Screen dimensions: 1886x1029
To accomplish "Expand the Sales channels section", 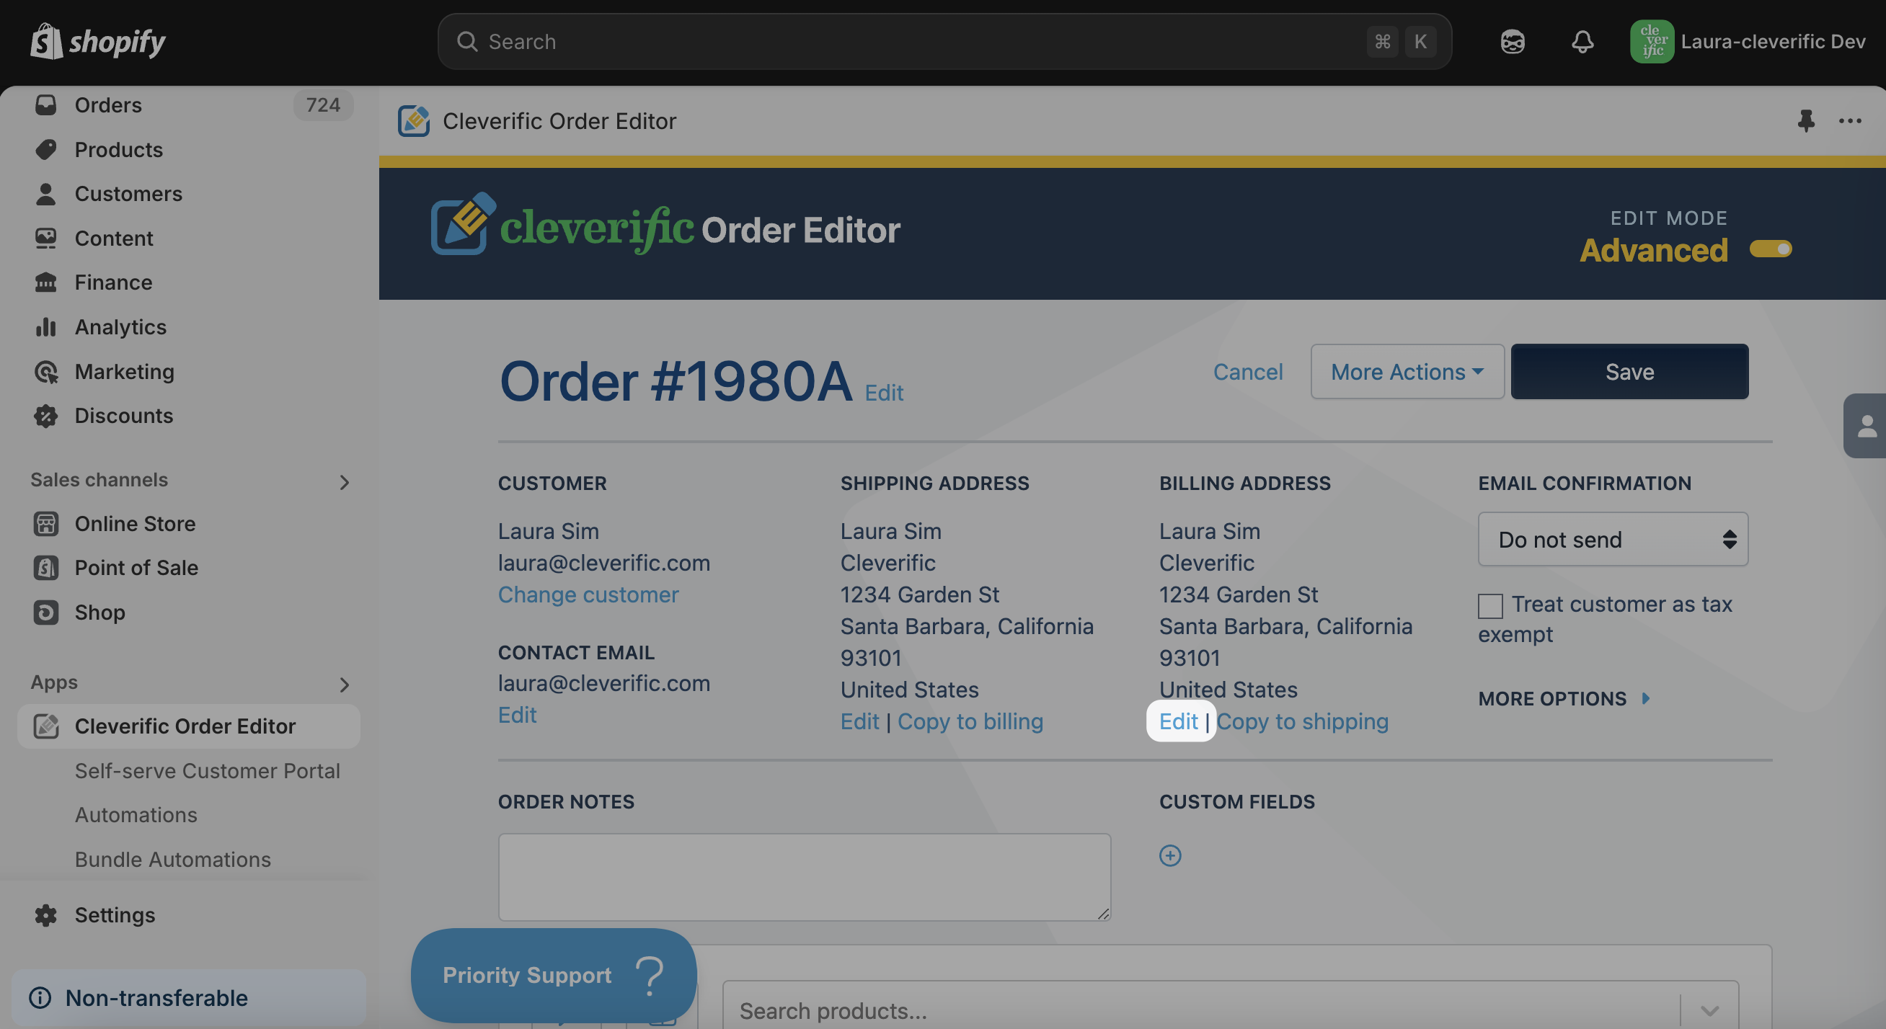I will (344, 482).
